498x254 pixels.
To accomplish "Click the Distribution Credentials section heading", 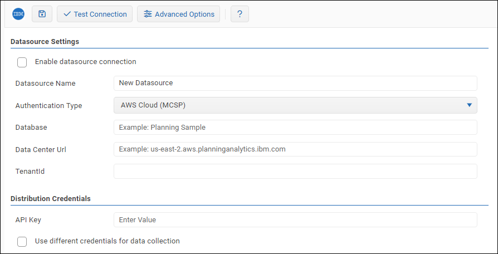I will pyautogui.click(x=51, y=198).
